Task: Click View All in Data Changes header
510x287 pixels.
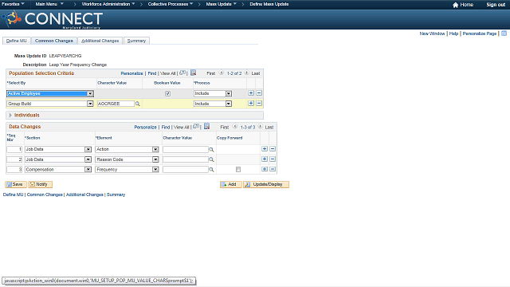Action: coord(182,128)
